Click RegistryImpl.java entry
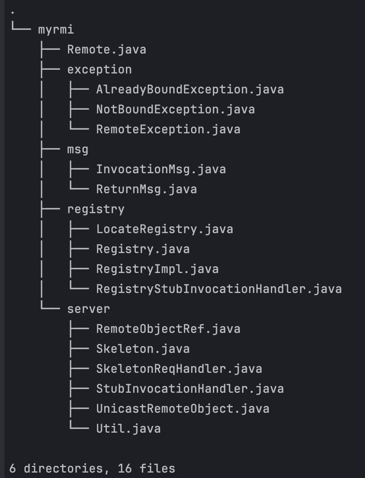This screenshot has width=365, height=478. 157,269
